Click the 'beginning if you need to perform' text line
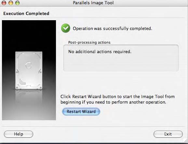The image size is (188, 144). [113, 102]
